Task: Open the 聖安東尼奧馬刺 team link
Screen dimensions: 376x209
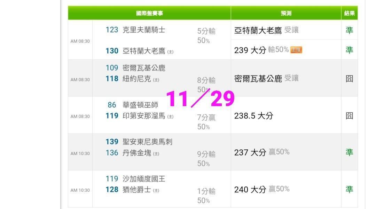Action: (x=147, y=142)
